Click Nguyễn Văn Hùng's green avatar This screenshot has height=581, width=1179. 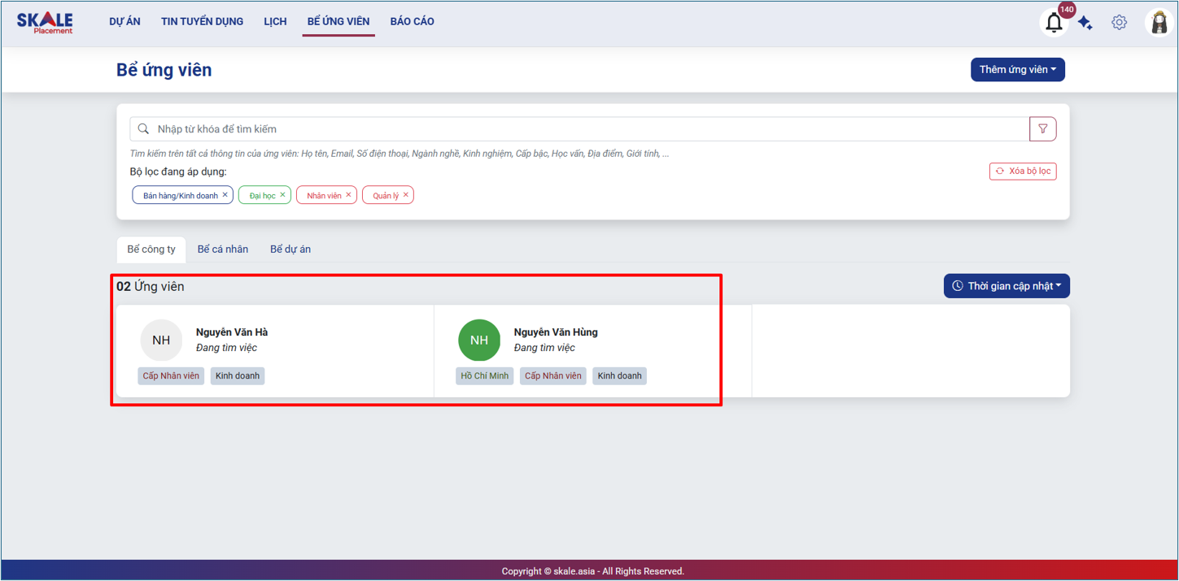click(x=479, y=340)
